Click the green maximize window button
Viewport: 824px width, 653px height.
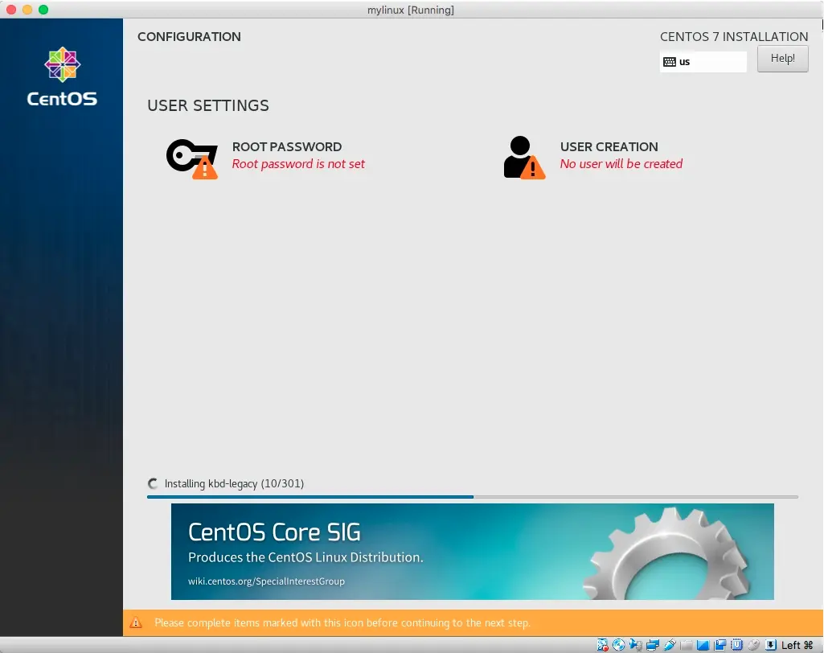coord(43,10)
